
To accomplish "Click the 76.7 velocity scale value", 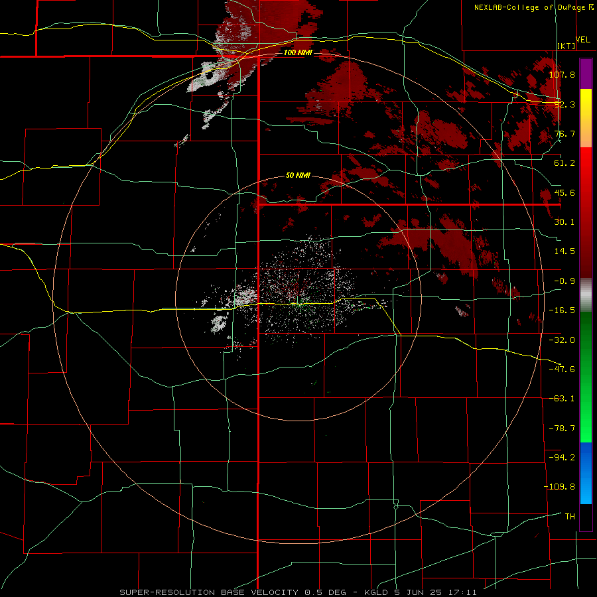I will pos(564,133).
